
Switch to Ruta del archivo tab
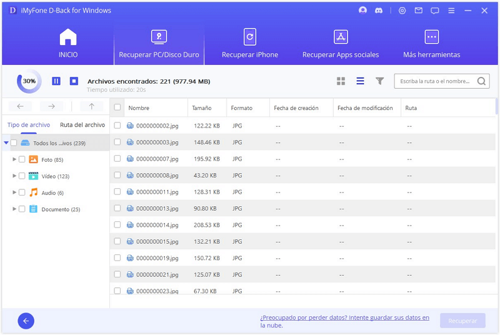click(82, 125)
